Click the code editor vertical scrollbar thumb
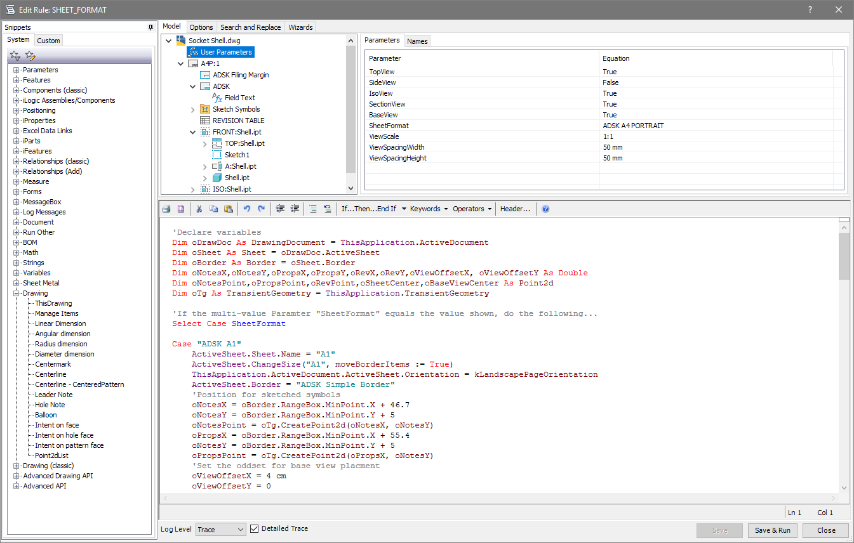The height and width of the screenshot is (543, 854). coord(843,257)
